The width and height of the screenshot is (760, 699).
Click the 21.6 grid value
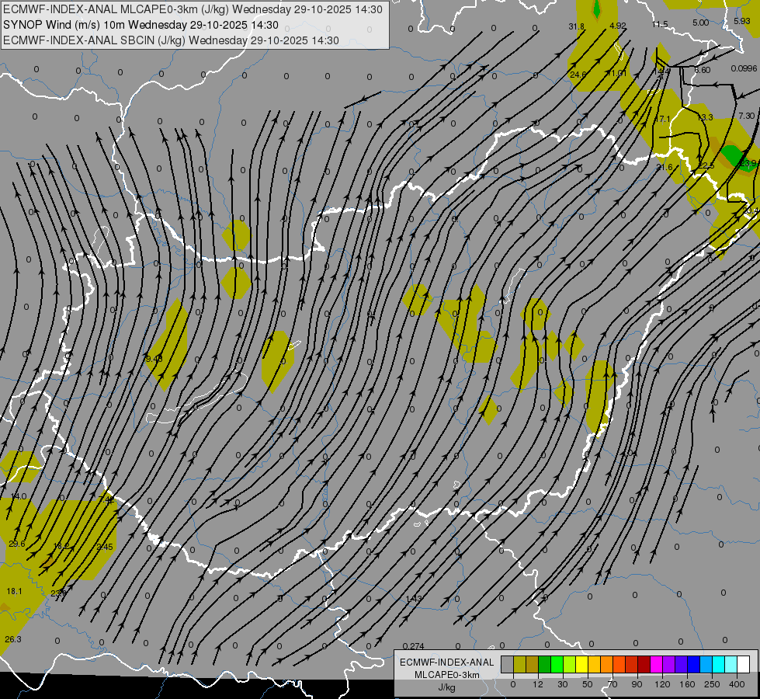[665, 167]
